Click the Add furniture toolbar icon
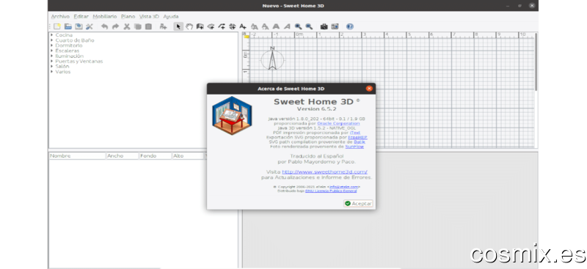The image size is (587, 269). coord(163,26)
